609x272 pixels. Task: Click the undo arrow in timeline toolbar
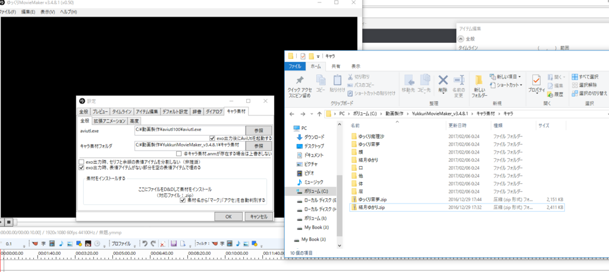(145, 243)
